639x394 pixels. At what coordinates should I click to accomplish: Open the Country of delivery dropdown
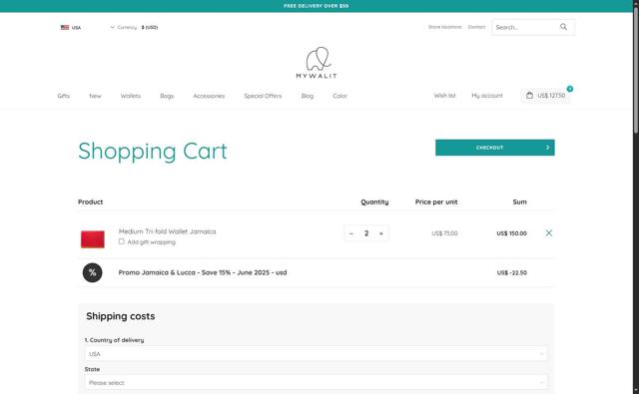(317, 354)
